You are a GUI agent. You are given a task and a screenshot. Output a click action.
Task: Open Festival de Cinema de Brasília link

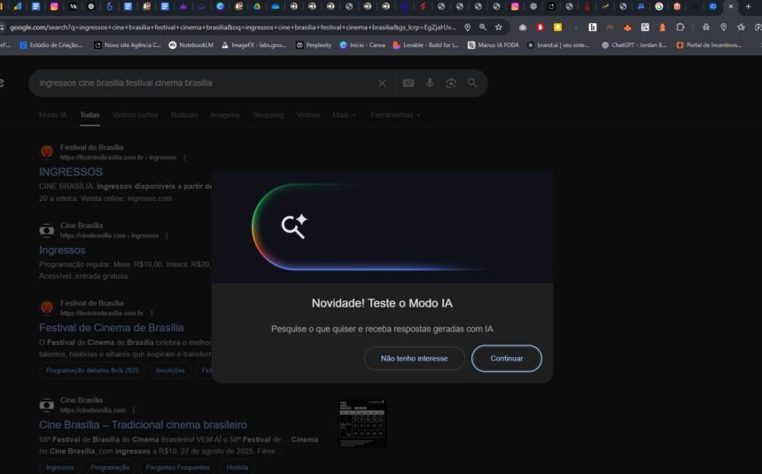click(112, 328)
